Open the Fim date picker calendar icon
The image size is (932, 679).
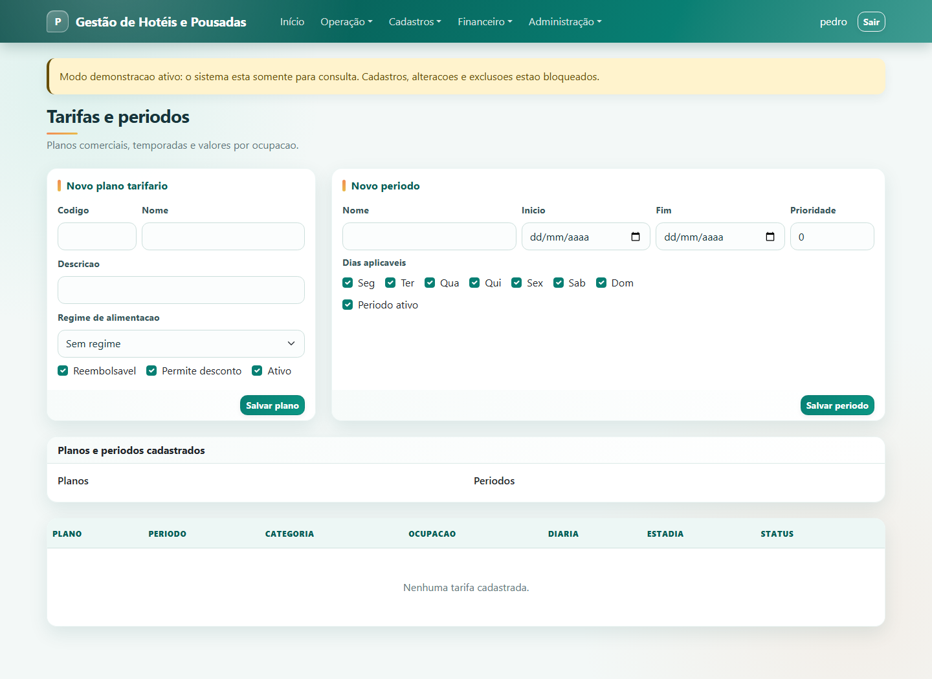[770, 237]
